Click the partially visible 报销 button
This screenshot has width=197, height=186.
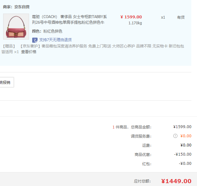pos(7,82)
